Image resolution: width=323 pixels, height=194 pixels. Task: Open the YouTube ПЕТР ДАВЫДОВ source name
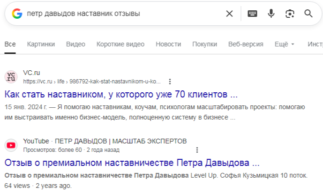tap(105, 141)
